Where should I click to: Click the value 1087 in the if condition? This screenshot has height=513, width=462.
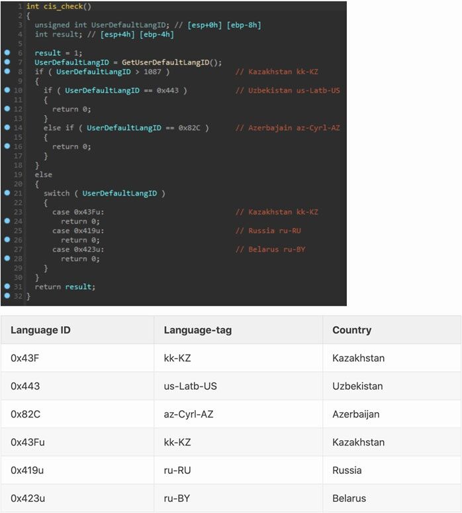click(152, 72)
